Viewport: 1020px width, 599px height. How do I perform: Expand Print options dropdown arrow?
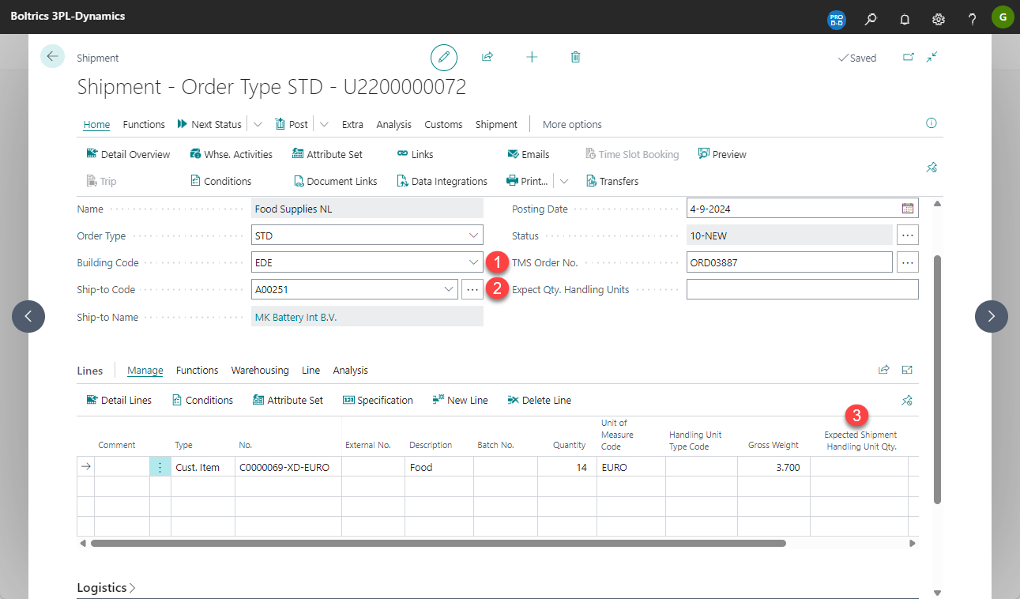pos(564,181)
